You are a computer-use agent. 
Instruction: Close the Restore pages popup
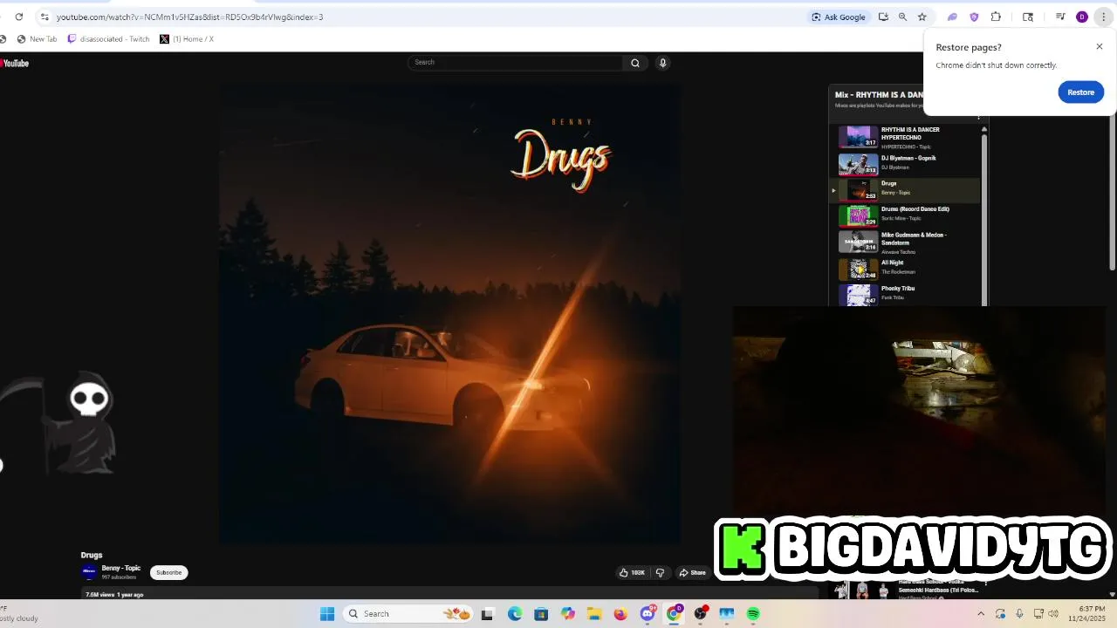(1099, 47)
